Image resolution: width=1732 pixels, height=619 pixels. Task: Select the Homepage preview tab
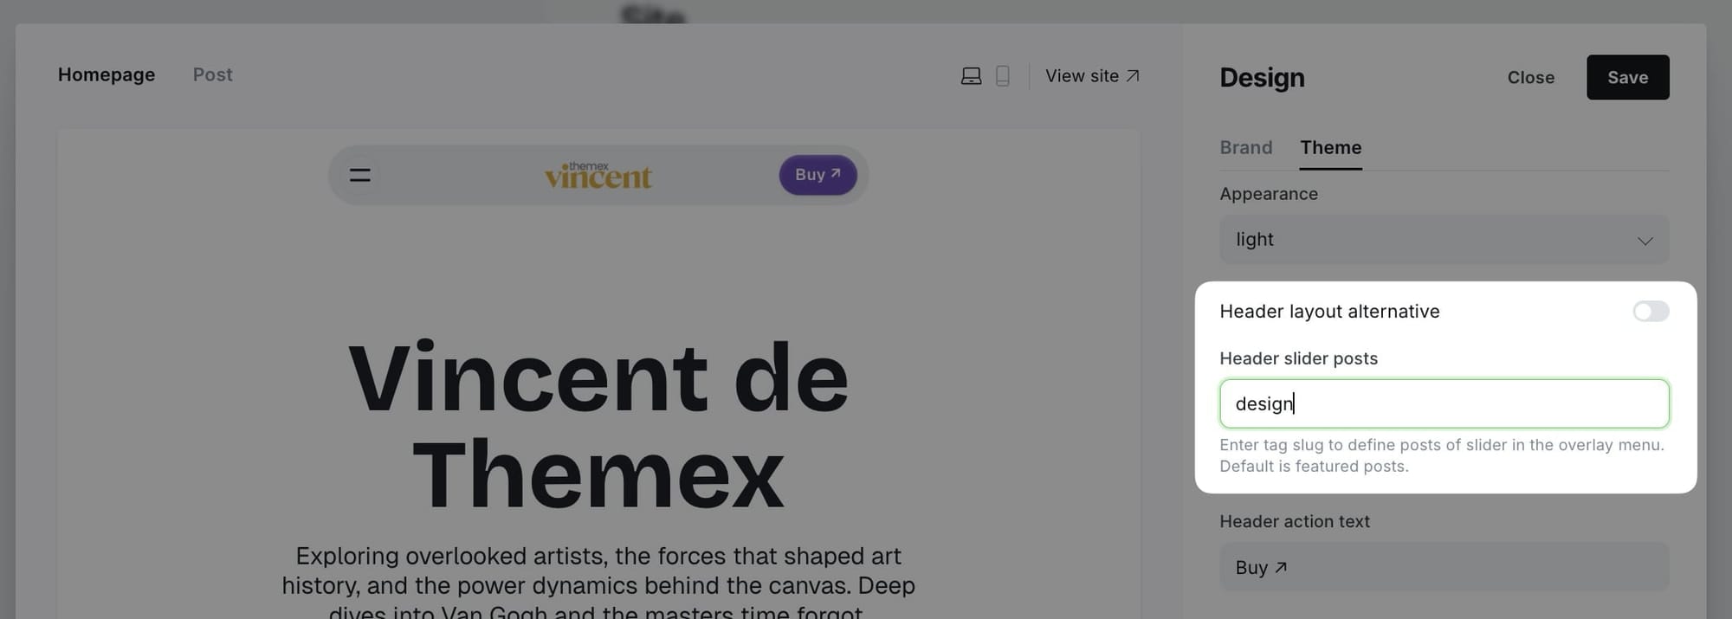(107, 74)
